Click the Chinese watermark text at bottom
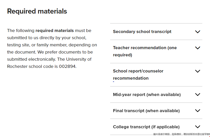Screen dimensions: 210x137 [181, 134]
